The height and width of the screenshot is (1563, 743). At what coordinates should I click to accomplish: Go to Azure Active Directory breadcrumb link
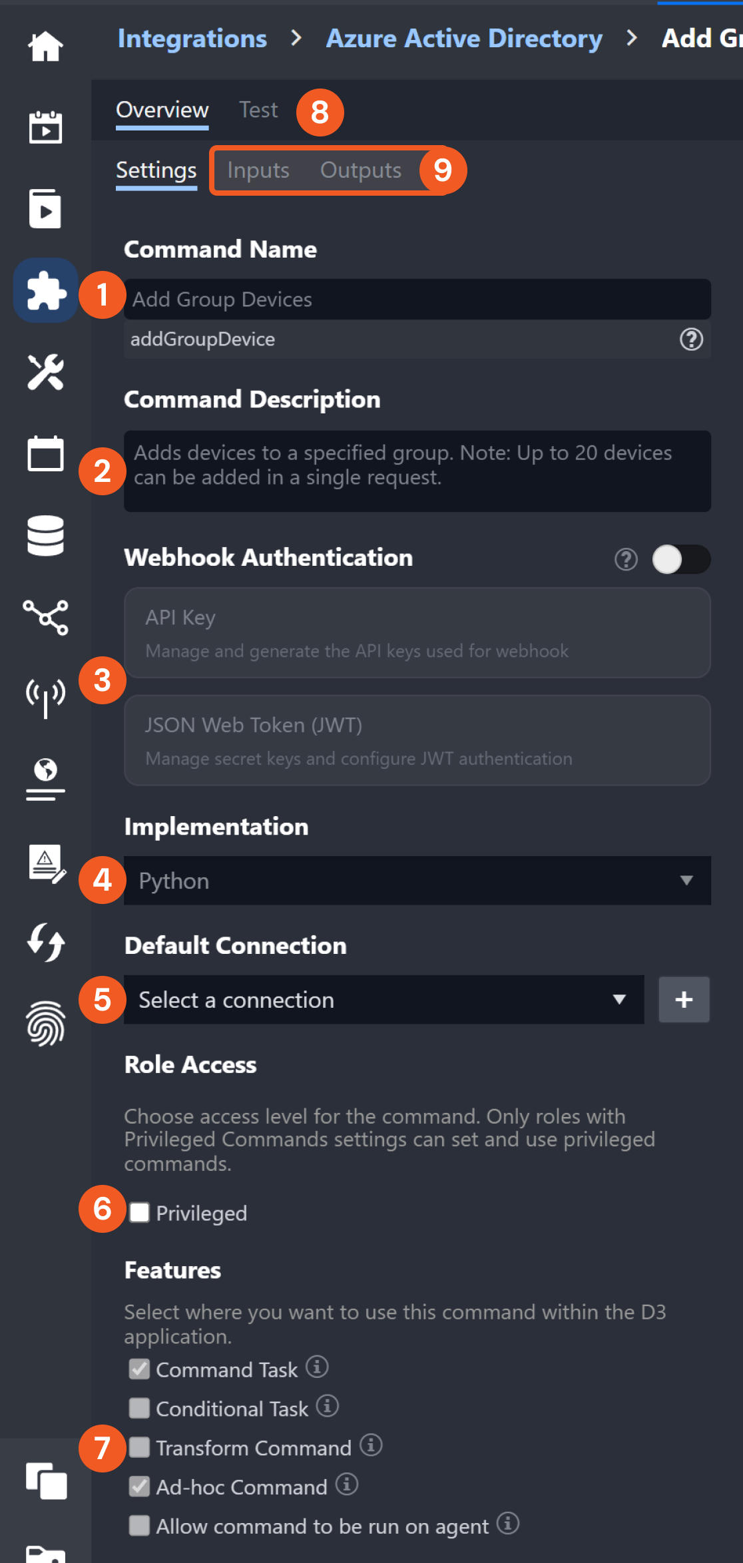464,39
